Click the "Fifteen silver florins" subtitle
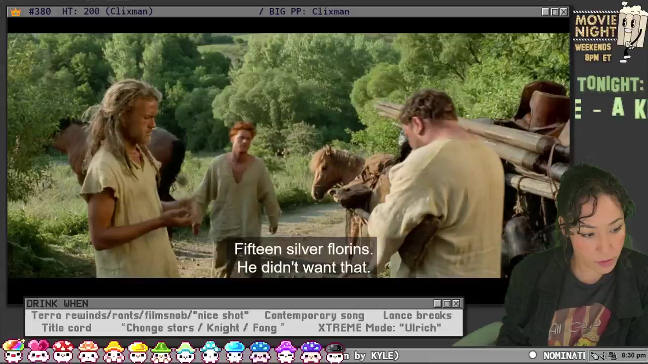The image size is (648, 364). 303,249
